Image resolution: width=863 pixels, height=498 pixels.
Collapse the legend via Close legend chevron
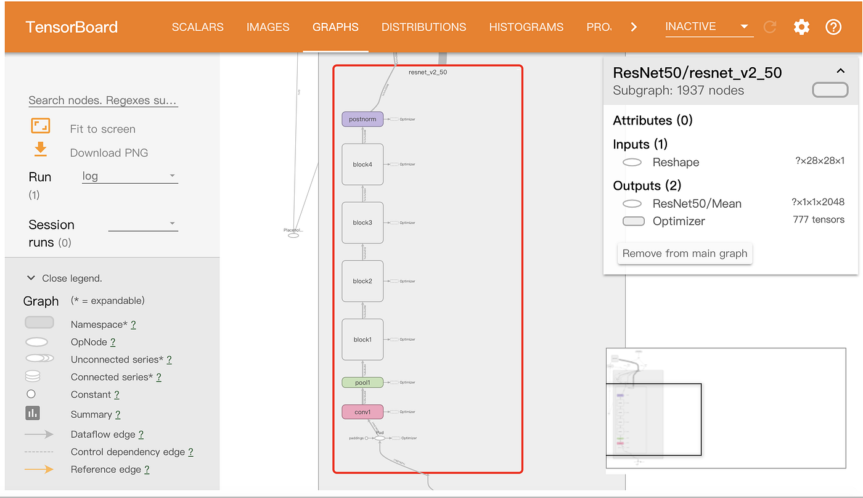31,277
